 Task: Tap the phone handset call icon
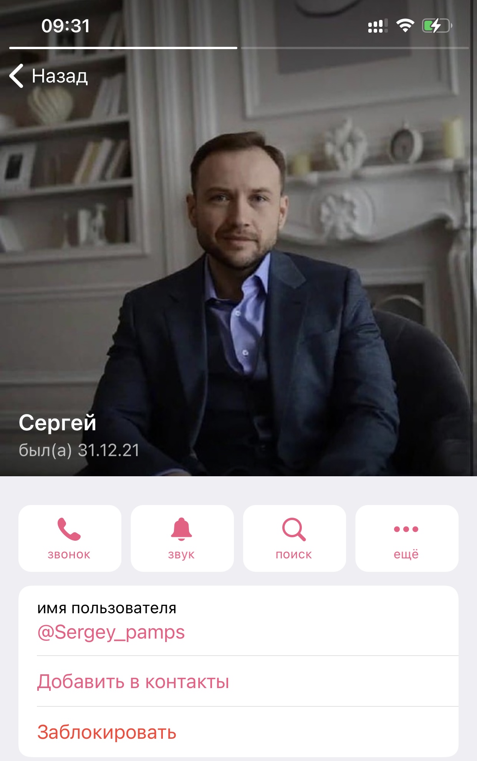(69, 529)
